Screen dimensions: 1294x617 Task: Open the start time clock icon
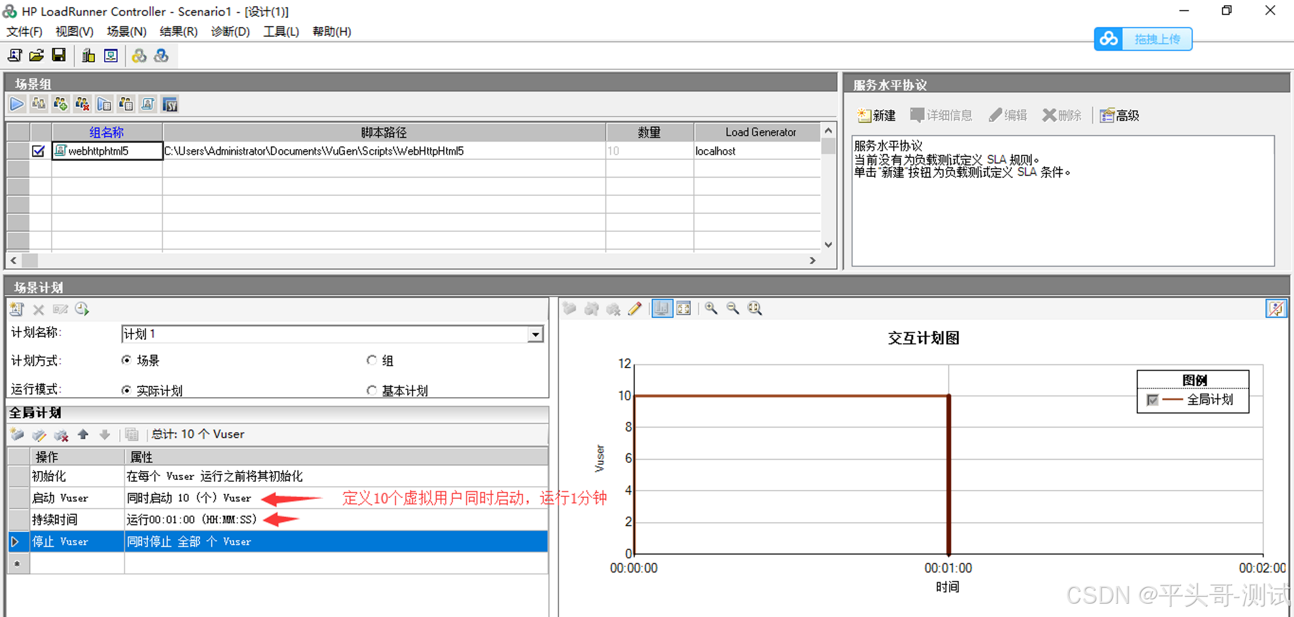click(x=82, y=309)
